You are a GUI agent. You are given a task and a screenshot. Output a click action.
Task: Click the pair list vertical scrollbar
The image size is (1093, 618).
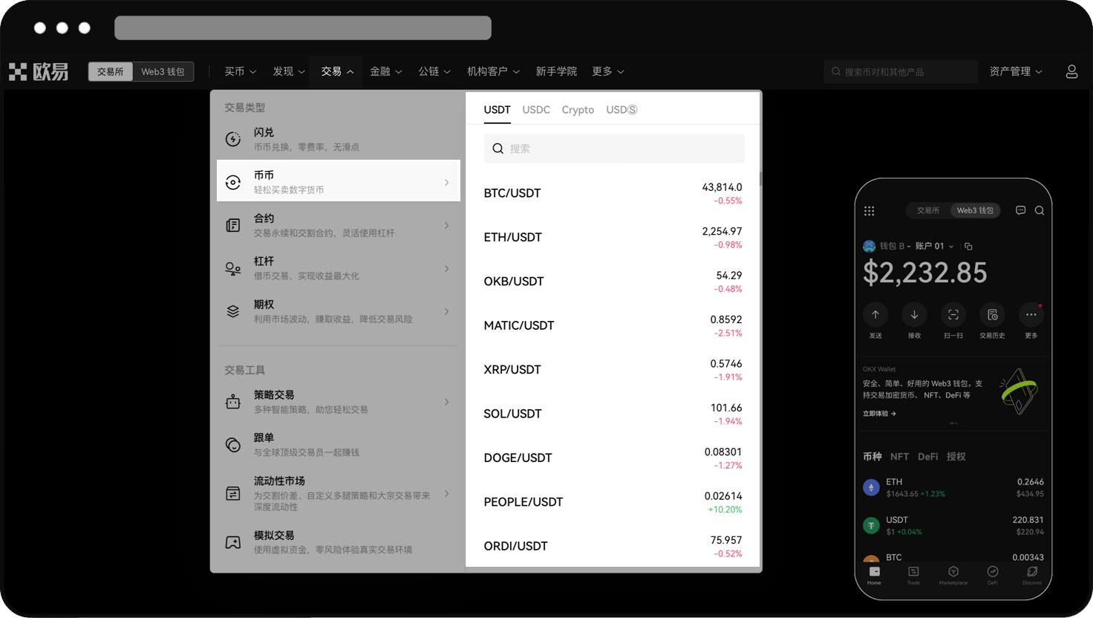(760, 179)
